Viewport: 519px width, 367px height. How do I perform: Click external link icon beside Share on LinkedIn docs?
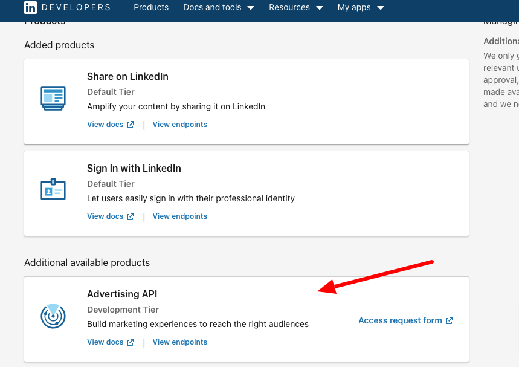131,125
